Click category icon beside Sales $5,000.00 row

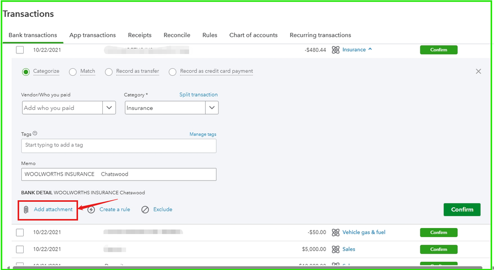(336, 249)
